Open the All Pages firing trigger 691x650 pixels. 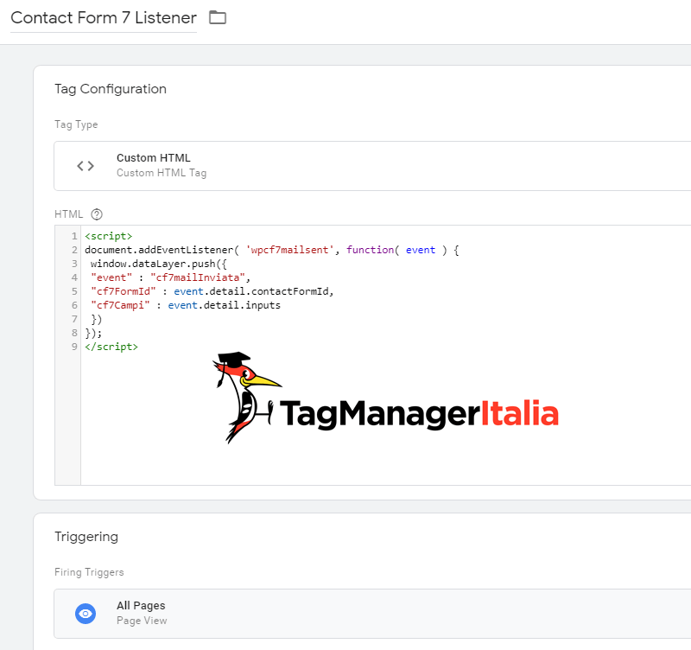372,614
